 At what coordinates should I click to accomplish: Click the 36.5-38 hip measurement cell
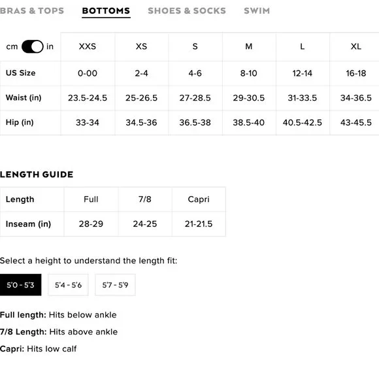coord(195,123)
